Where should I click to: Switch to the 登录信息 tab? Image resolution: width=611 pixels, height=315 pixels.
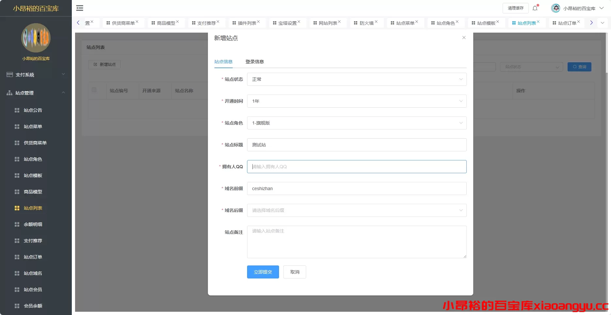[x=255, y=62]
